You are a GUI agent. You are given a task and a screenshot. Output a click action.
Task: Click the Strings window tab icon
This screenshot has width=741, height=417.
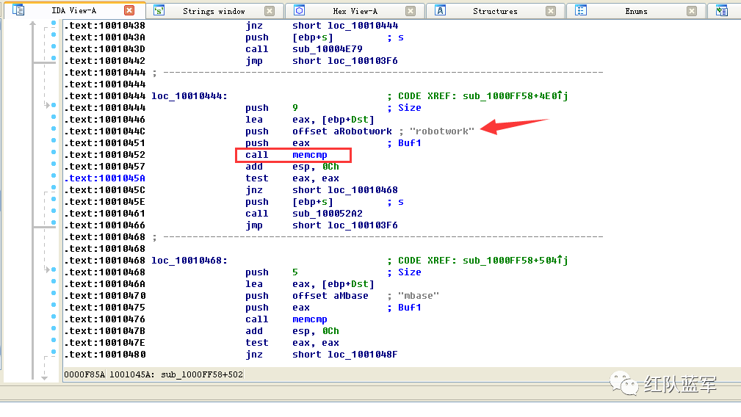(x=159, y=10)
